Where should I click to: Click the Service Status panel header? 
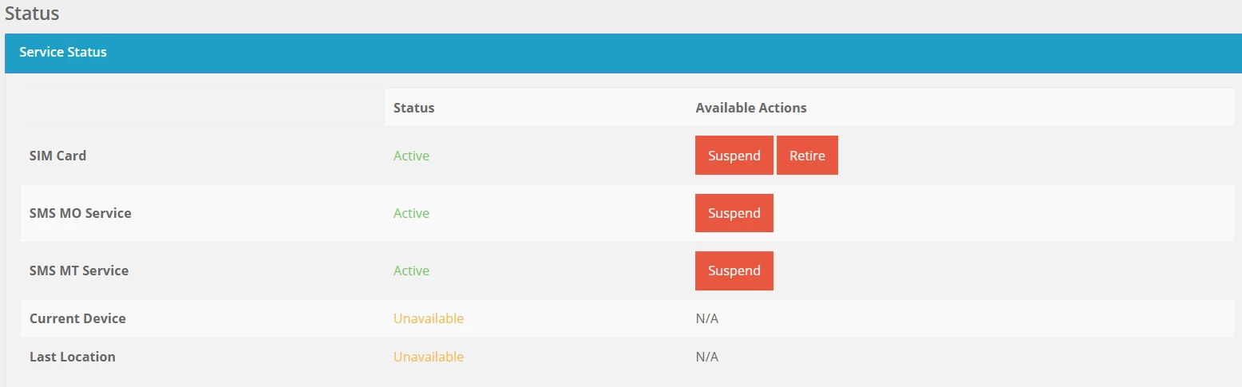pyautogui.click(x=623, y=53)
